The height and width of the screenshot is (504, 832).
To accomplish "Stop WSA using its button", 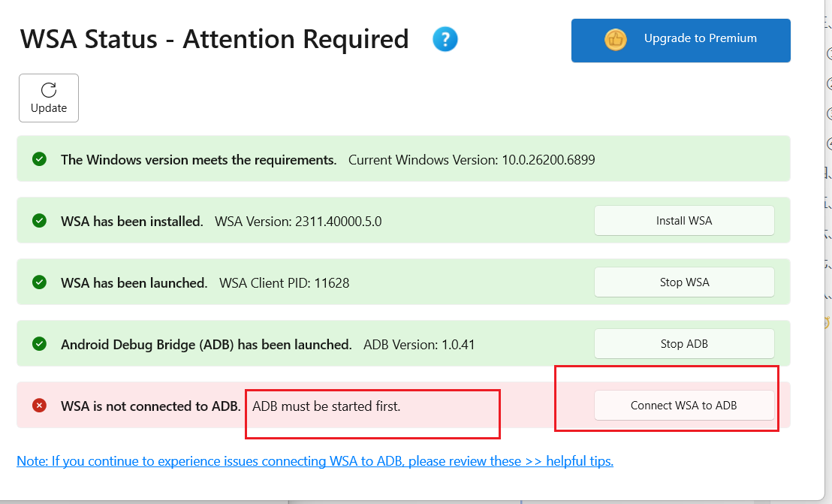I will coord(684,282).
